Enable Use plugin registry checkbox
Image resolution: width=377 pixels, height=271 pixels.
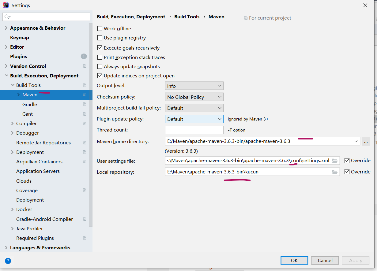[x=100, y=38]
